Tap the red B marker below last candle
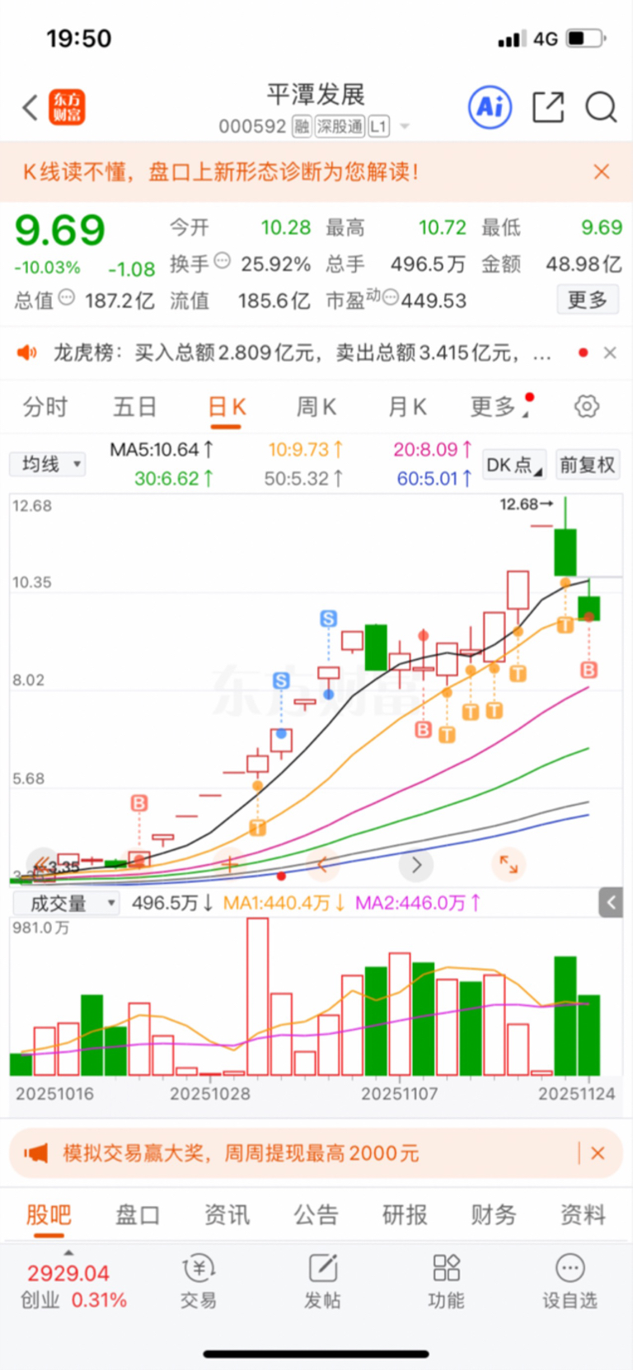The height and width of the screenshot is (1370, 633). [x=588, y=670]
